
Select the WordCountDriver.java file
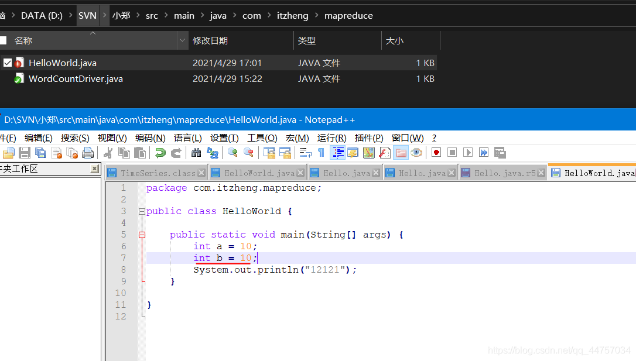(x=76, y=79)
